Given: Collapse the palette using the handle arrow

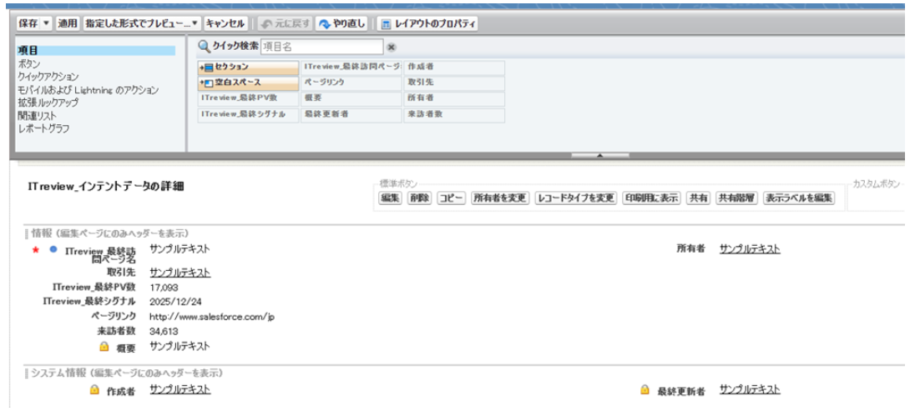Looking at the screenshot, I should (600, 156).
